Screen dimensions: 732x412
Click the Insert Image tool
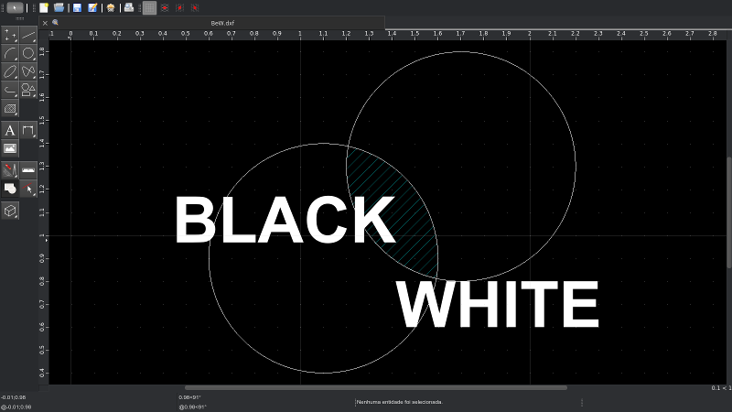click(x=10, y=147)
